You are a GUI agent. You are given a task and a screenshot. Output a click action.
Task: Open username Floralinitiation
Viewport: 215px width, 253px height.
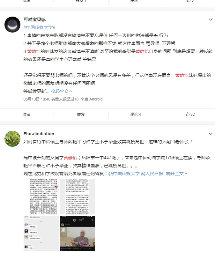click(39, 134)
